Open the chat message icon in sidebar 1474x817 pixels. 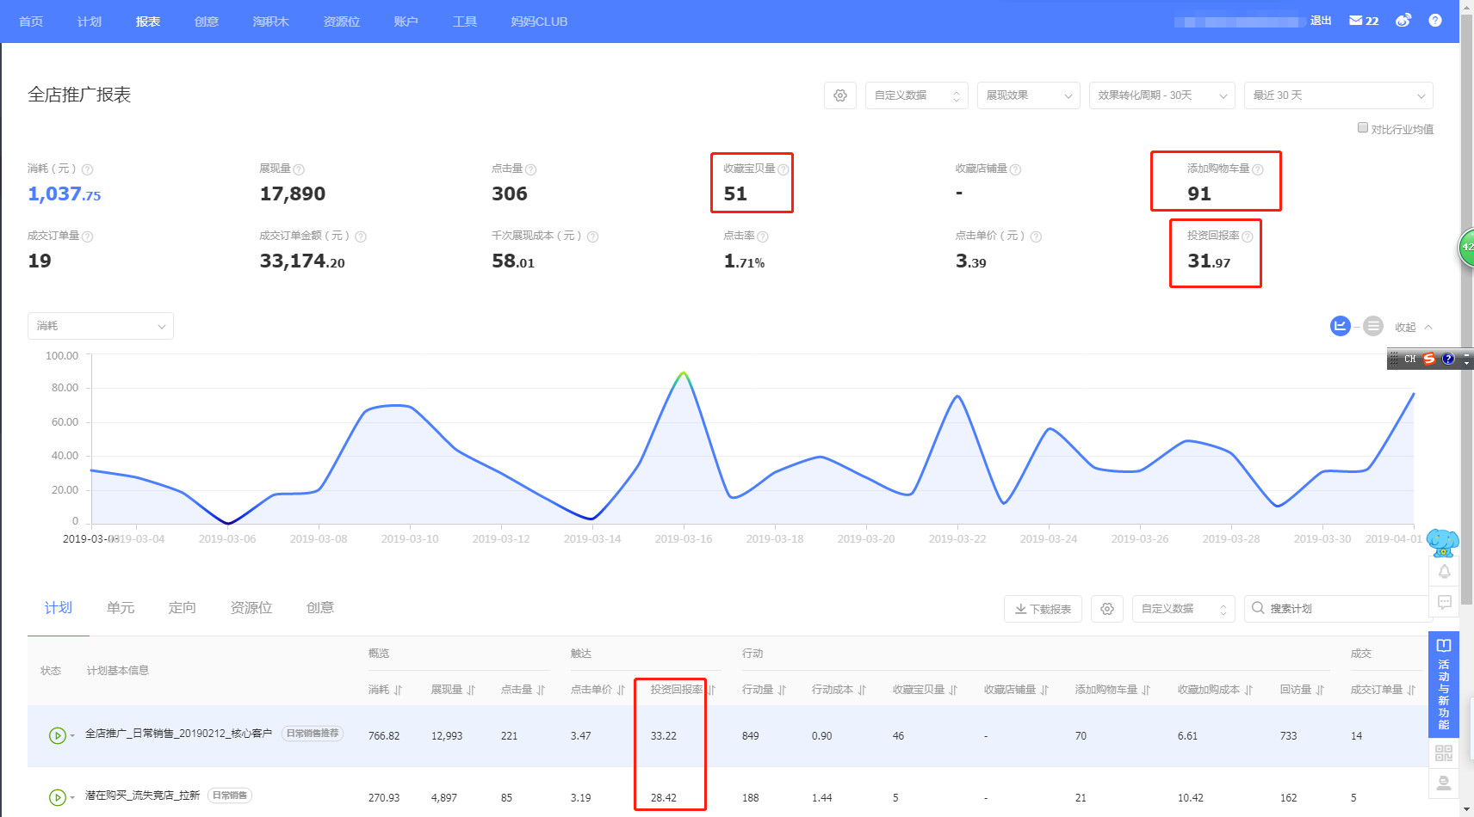click(1444, 602)
